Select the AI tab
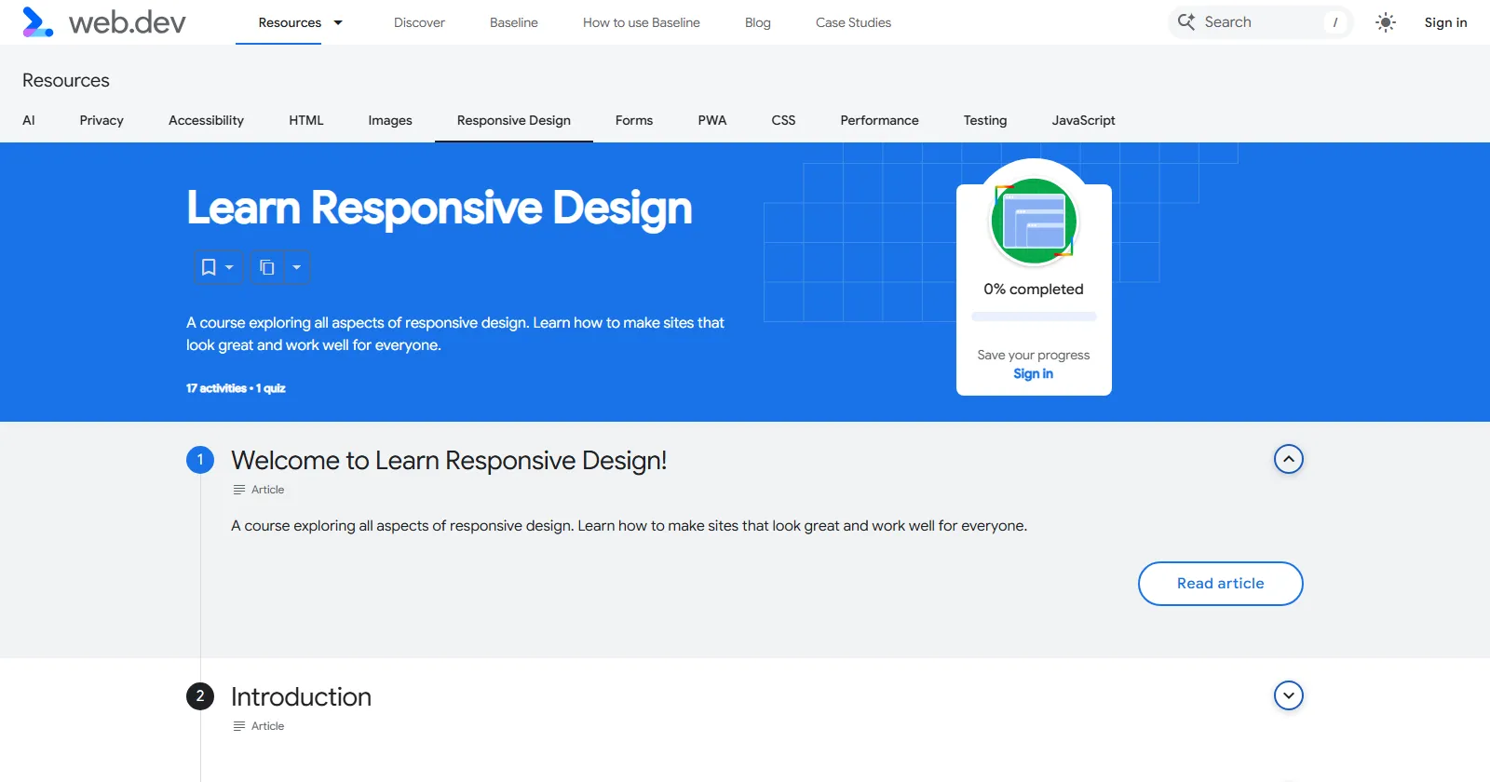The width and height of the screenshot is (1490, 782). point(29,120)
